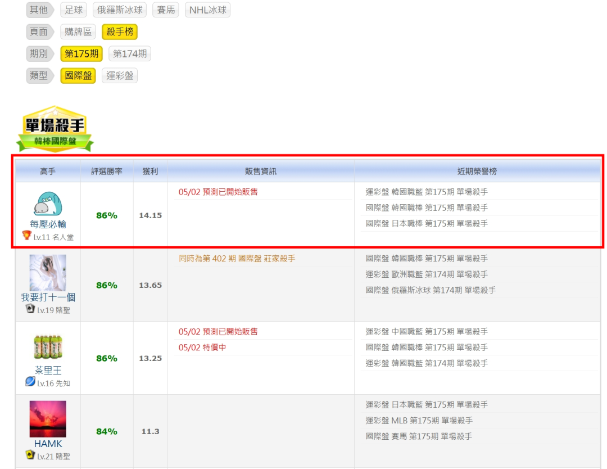Viewport: 607px width, 469px height.
Task: Click the badge icon beside Lv.19 賭聖
Action: click(30, 309)
